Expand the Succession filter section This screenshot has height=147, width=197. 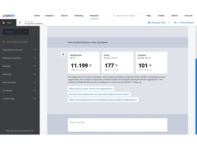(19, 91)
